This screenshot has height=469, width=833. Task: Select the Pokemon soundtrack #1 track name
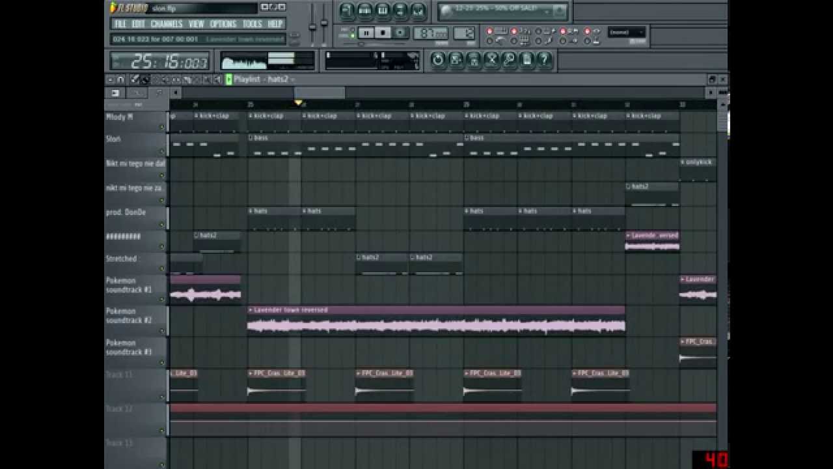[129, 285]
